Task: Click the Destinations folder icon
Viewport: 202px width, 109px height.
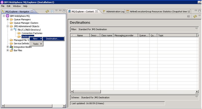Action: coord(19,37)
